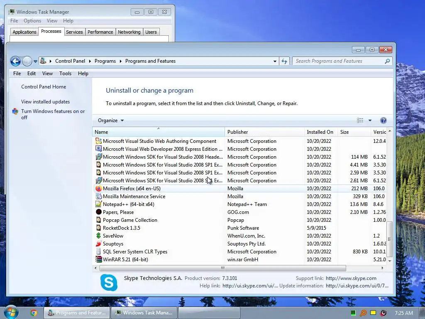Open the Windows Start button
This screenshot has width=425, height=319.
coord(11,312)
